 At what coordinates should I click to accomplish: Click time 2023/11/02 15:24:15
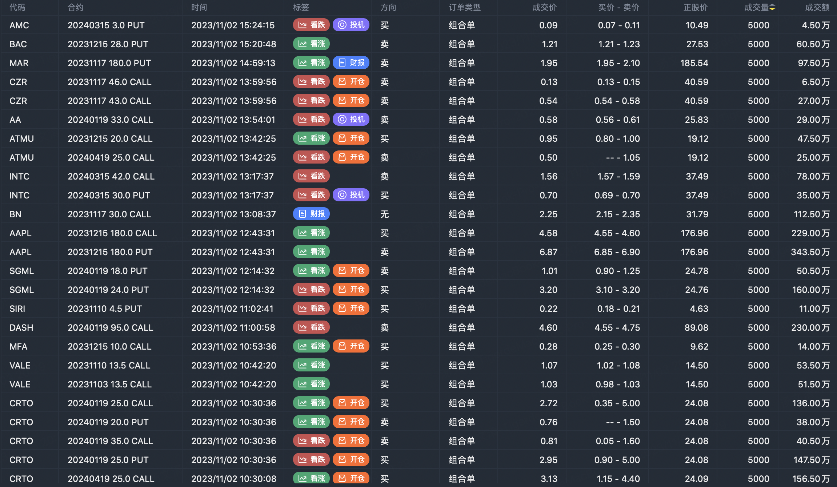pyautogui.click(x=233, y=25)
